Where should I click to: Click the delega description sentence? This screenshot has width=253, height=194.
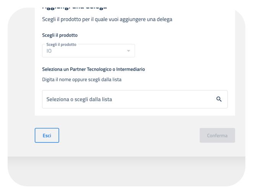pos(107,19)
